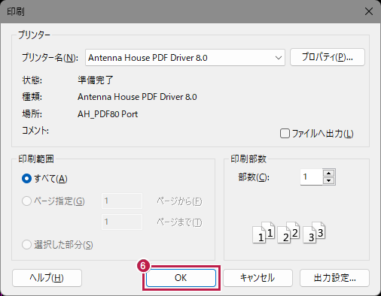Click the collate pages 2-2 icon

click(288, 233)
